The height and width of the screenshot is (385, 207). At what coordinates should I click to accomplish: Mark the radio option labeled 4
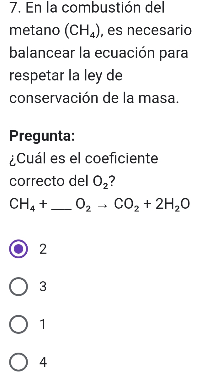click(x=19, y=362)
